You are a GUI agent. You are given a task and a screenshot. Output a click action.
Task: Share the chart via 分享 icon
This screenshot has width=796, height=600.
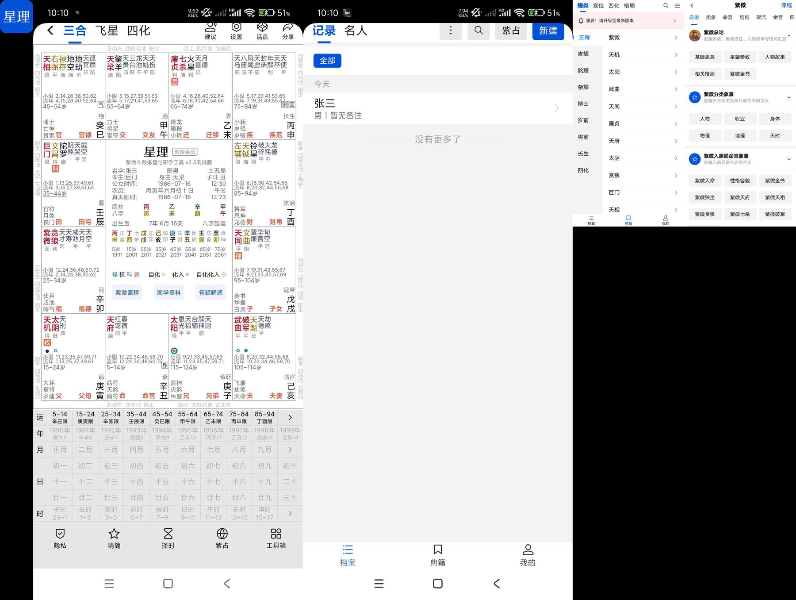[288, 31]
